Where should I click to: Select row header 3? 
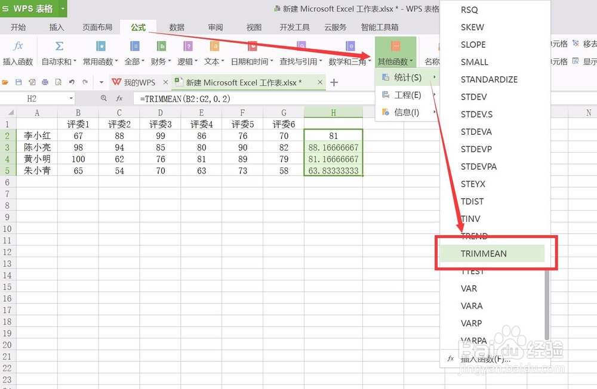[x=8, y=147]
